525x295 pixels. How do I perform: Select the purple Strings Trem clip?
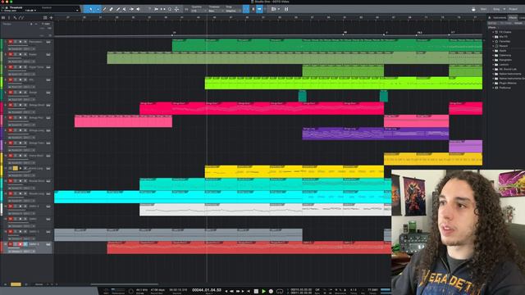point(465,146)
